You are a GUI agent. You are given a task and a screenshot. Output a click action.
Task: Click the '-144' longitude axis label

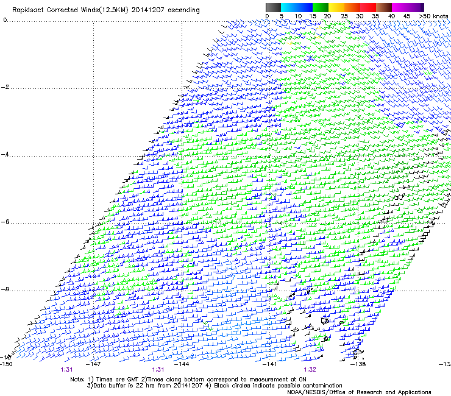click(x=182, y=364)
